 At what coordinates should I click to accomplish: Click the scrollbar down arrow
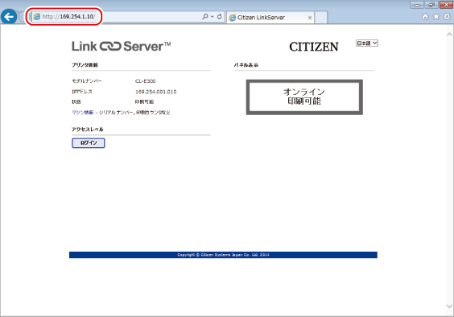(449, 306)
